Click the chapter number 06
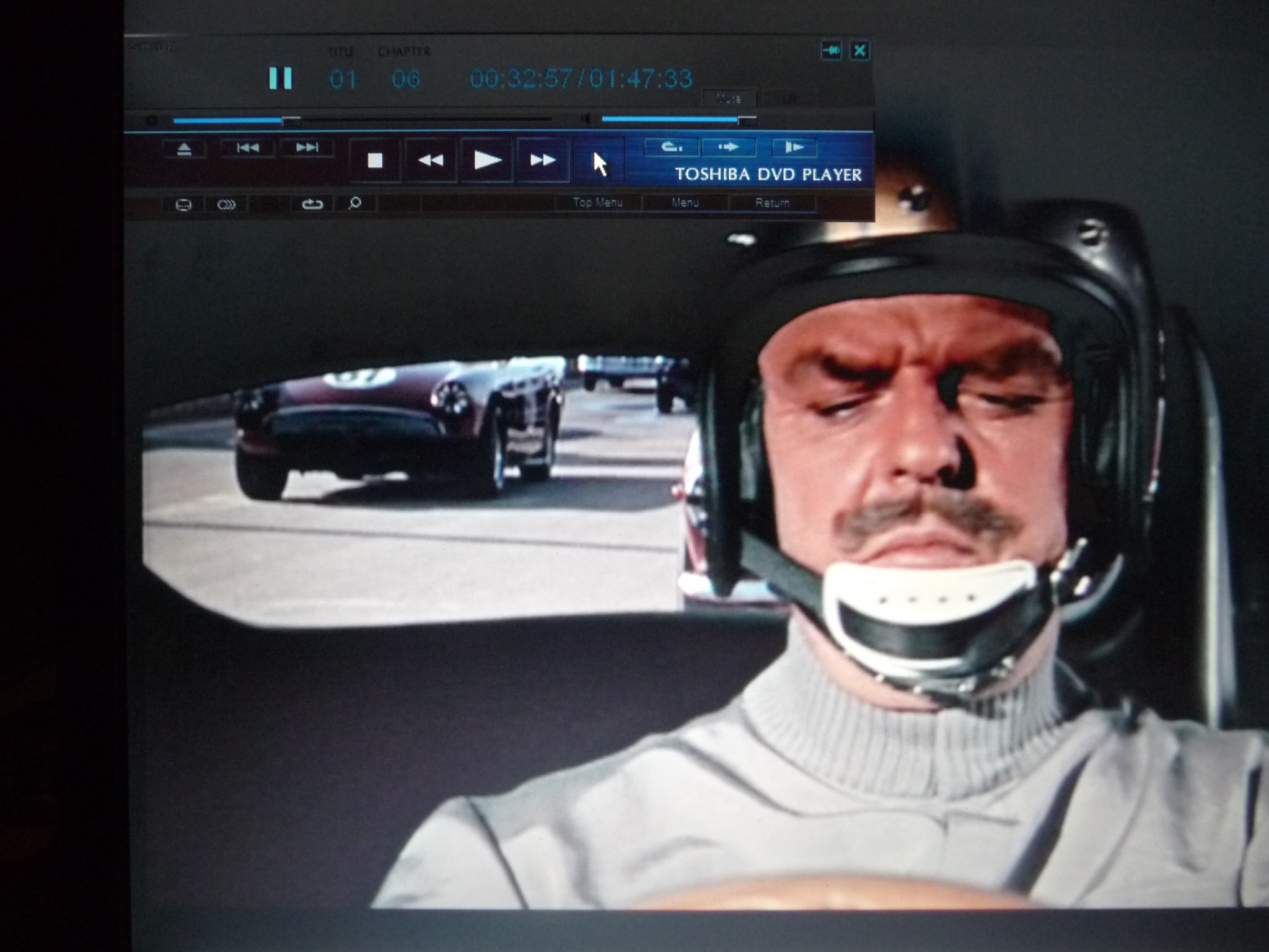 [x=406, y=79]
